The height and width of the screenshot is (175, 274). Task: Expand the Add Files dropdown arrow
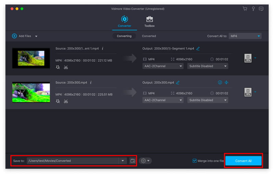click(36, 36)
